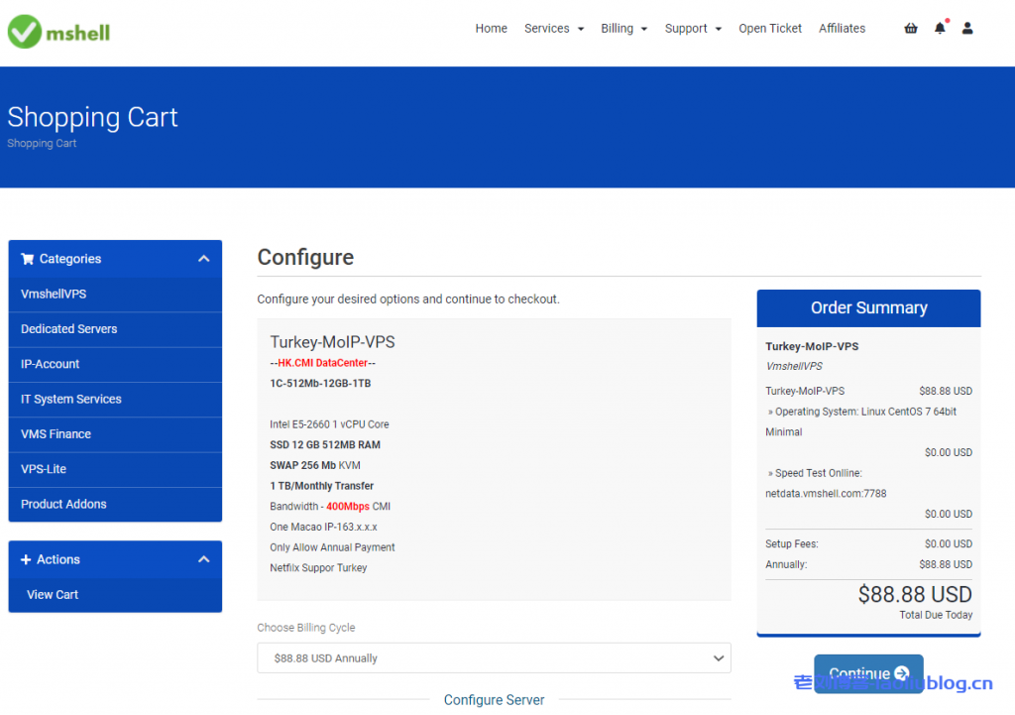Select the VmshellVPS category

[54, 295]
